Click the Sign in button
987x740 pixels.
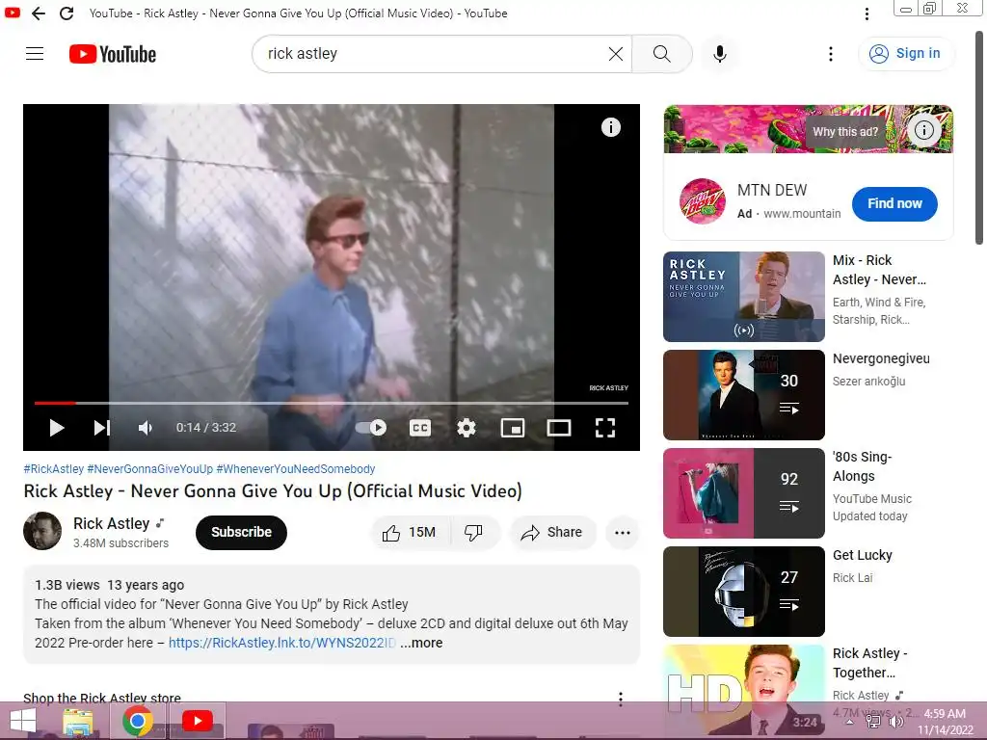(905, 54)
